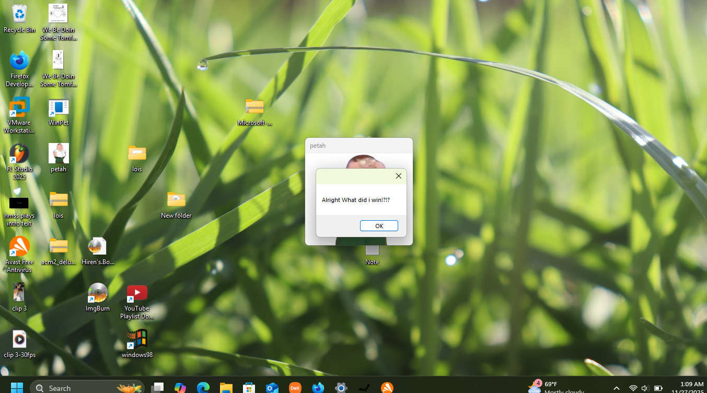Select the 'hmss plays intro text' file

(x=19, y=211)
